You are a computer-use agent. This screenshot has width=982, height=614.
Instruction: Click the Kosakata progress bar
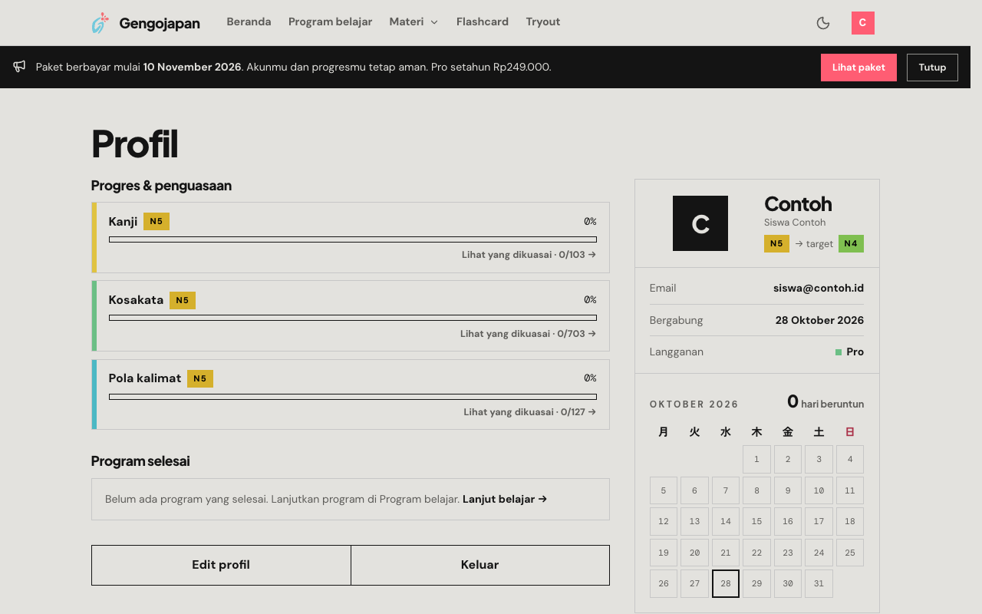pos(353,318)
